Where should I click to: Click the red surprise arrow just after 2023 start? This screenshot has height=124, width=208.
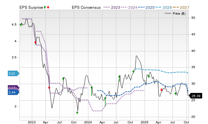point(35,43)
